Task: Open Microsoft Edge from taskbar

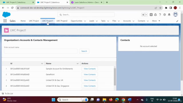Action: [117, 100]
